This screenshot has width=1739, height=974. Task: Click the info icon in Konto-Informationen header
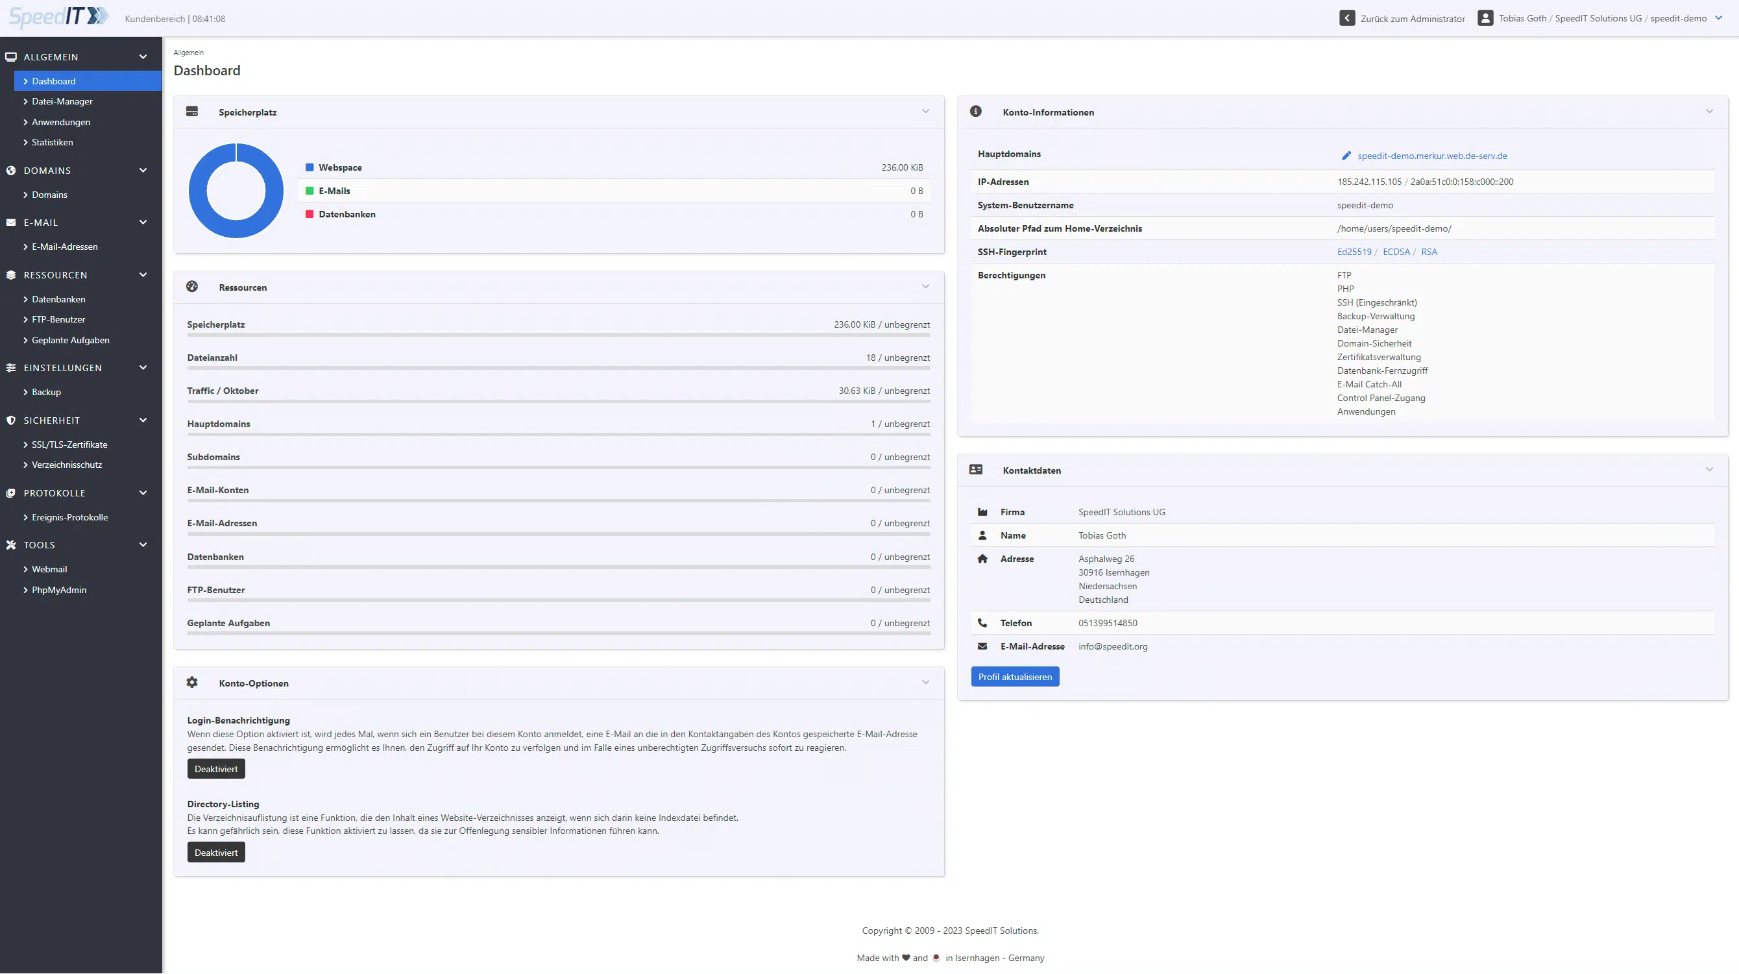click(975, 112)
